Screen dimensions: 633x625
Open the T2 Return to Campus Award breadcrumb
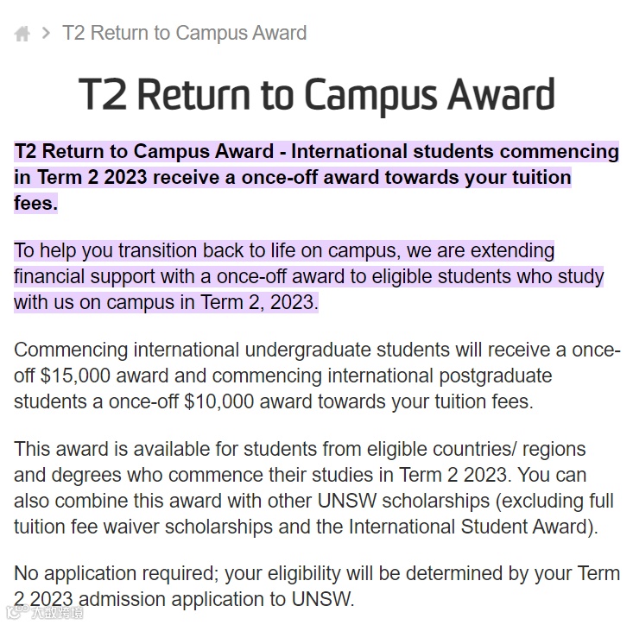point(185,33)
